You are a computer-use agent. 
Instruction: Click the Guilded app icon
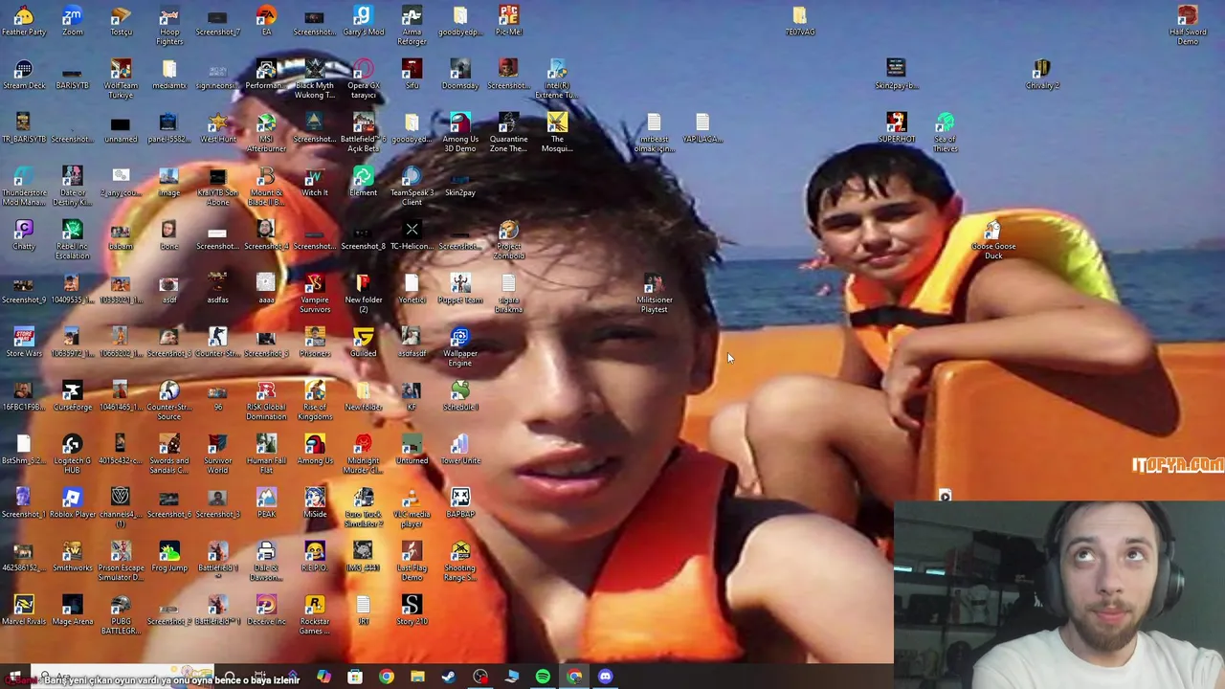pos(363,343)
